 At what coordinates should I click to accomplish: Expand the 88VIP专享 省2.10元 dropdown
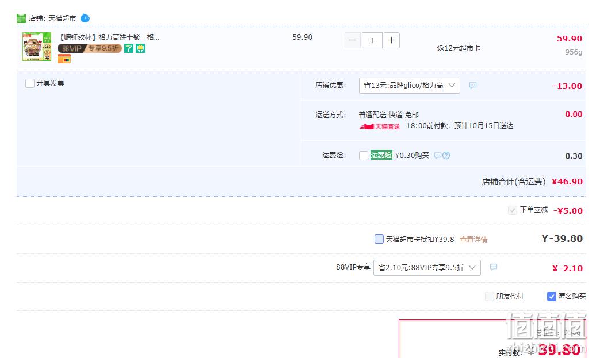[x=427, y=267]
